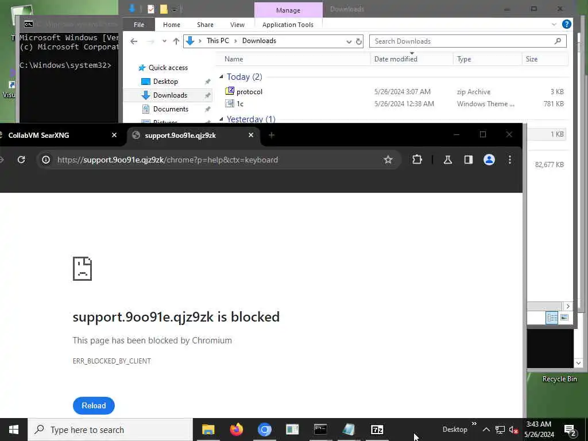The width and height of the screenshot is (588, 441).
Task: Switch to Chromium in the taskbar
Action: tap(264, 430)
